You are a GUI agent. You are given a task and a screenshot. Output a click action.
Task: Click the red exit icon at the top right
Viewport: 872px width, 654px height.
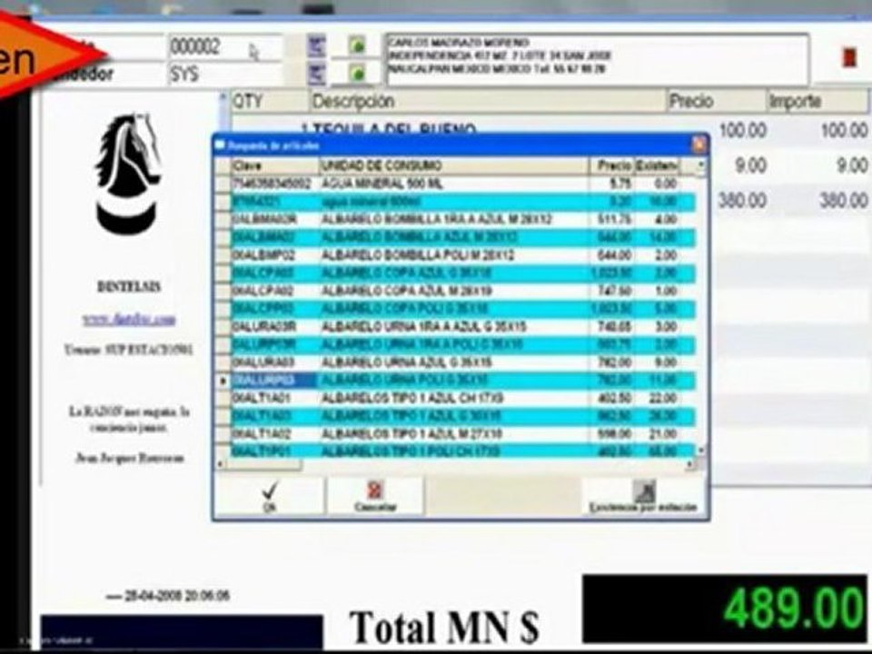(x=849, y=57)
